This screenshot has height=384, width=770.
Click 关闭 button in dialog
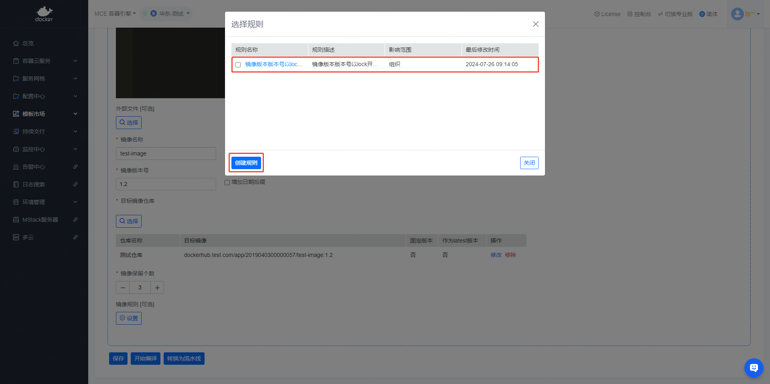529,163
